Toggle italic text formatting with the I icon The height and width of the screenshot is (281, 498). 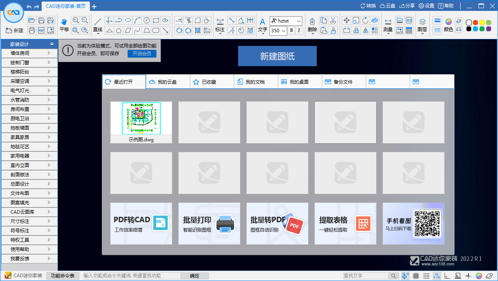[298, 31]
